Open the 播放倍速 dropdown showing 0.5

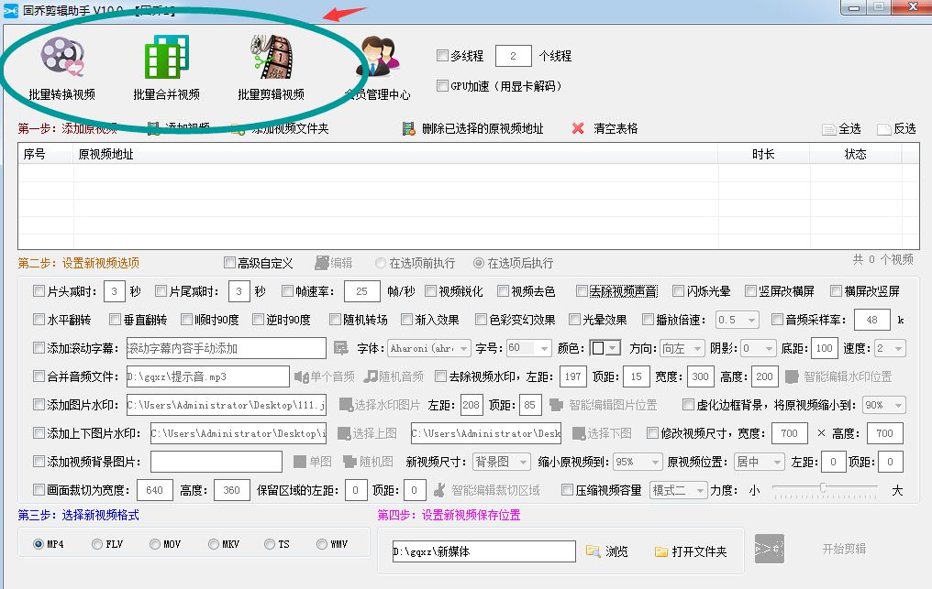(x=737, y=320)
